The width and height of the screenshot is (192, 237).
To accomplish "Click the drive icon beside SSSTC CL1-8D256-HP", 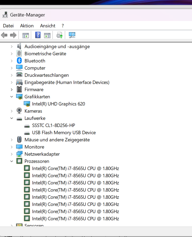I will (27, 126).
